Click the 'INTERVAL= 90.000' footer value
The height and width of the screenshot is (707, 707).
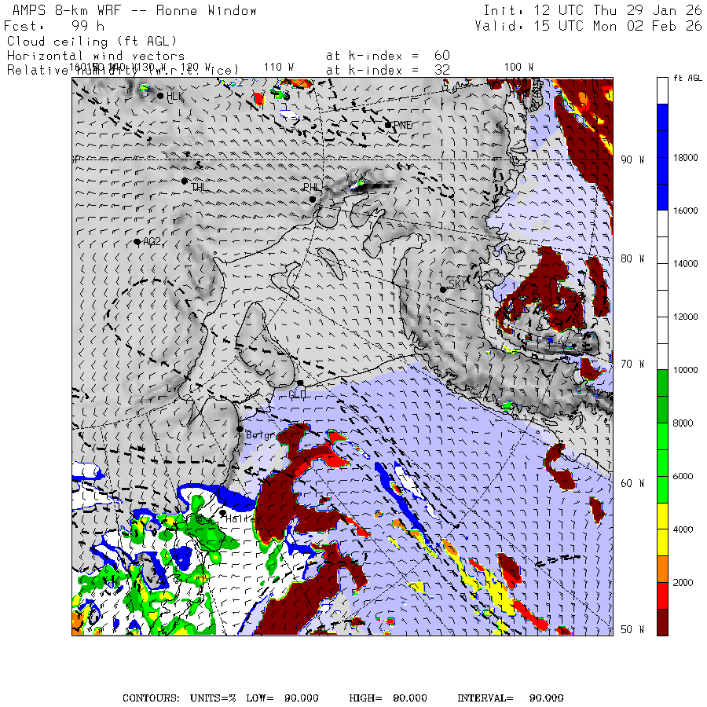(x=511, y=698)
